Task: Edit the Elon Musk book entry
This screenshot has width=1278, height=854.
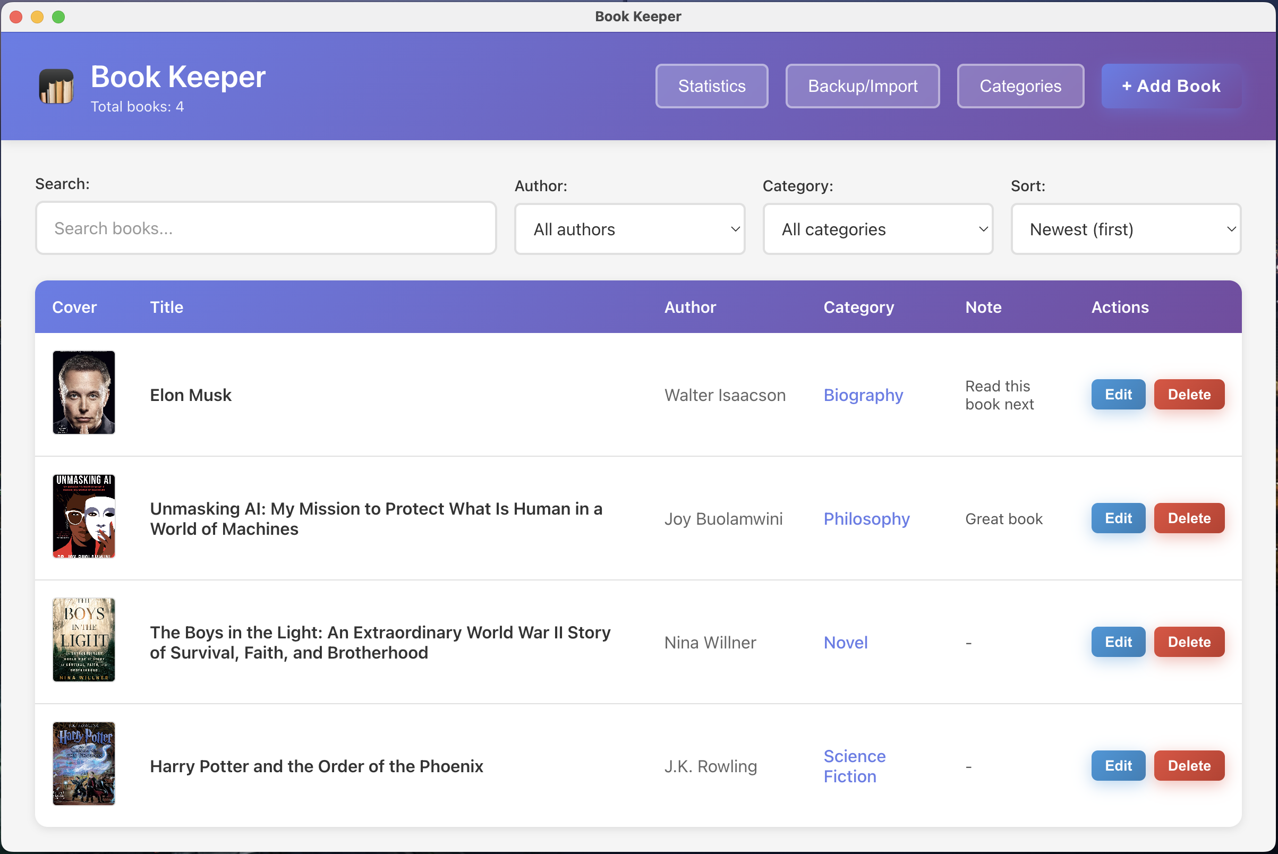Action: click(1117, 394)
